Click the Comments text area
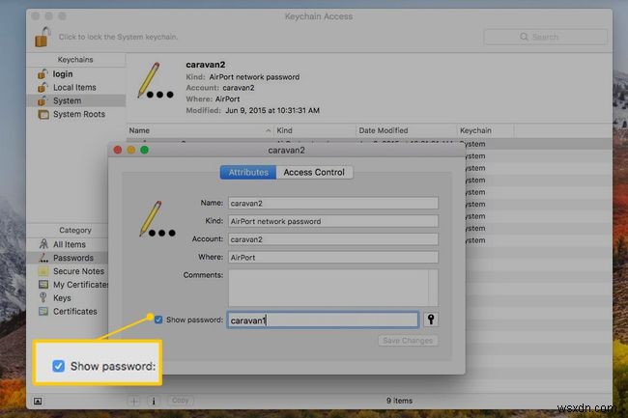Image resolution: width=628 pixels, height=418 pixels. 333,288
